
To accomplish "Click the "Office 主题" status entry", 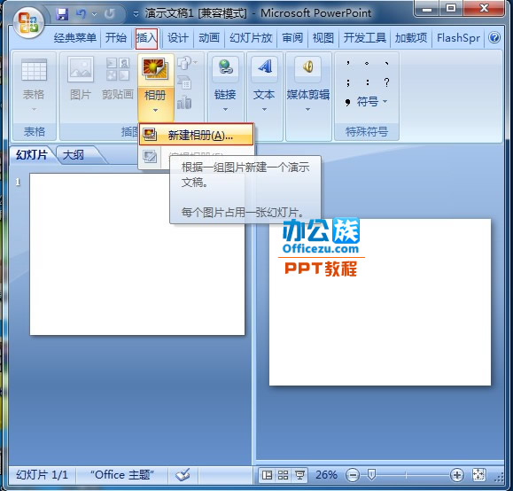I will (x=122, y=475).
